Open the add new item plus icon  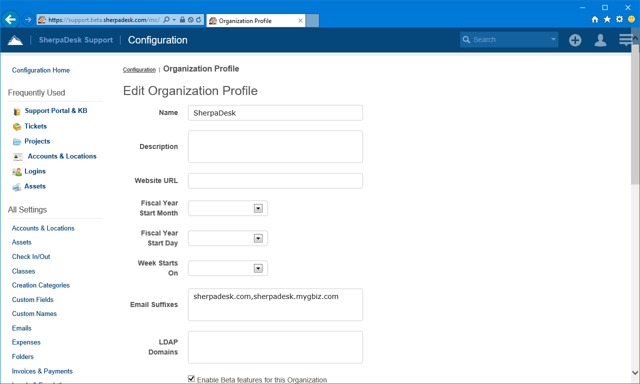pyautogui.click(x=575, y=39)
